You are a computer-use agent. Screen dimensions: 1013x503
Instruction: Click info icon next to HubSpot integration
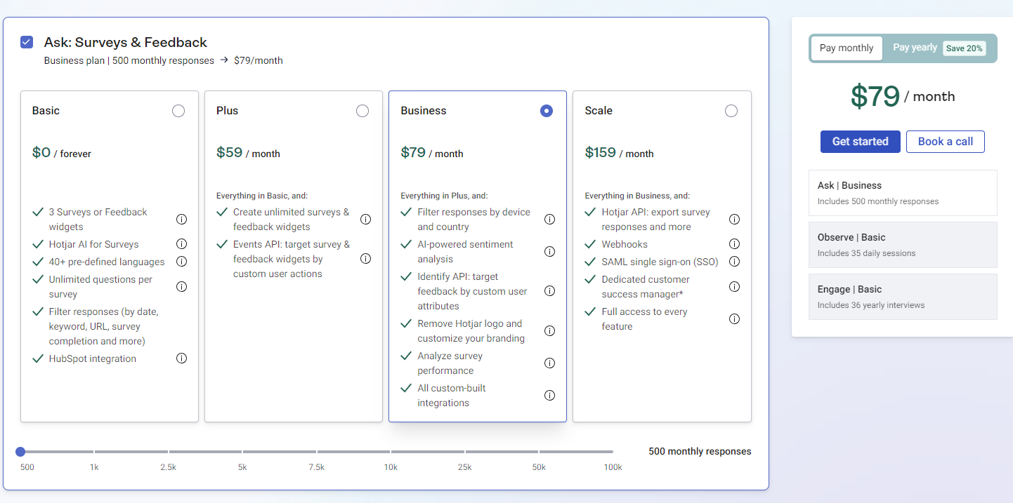(181, 358)
